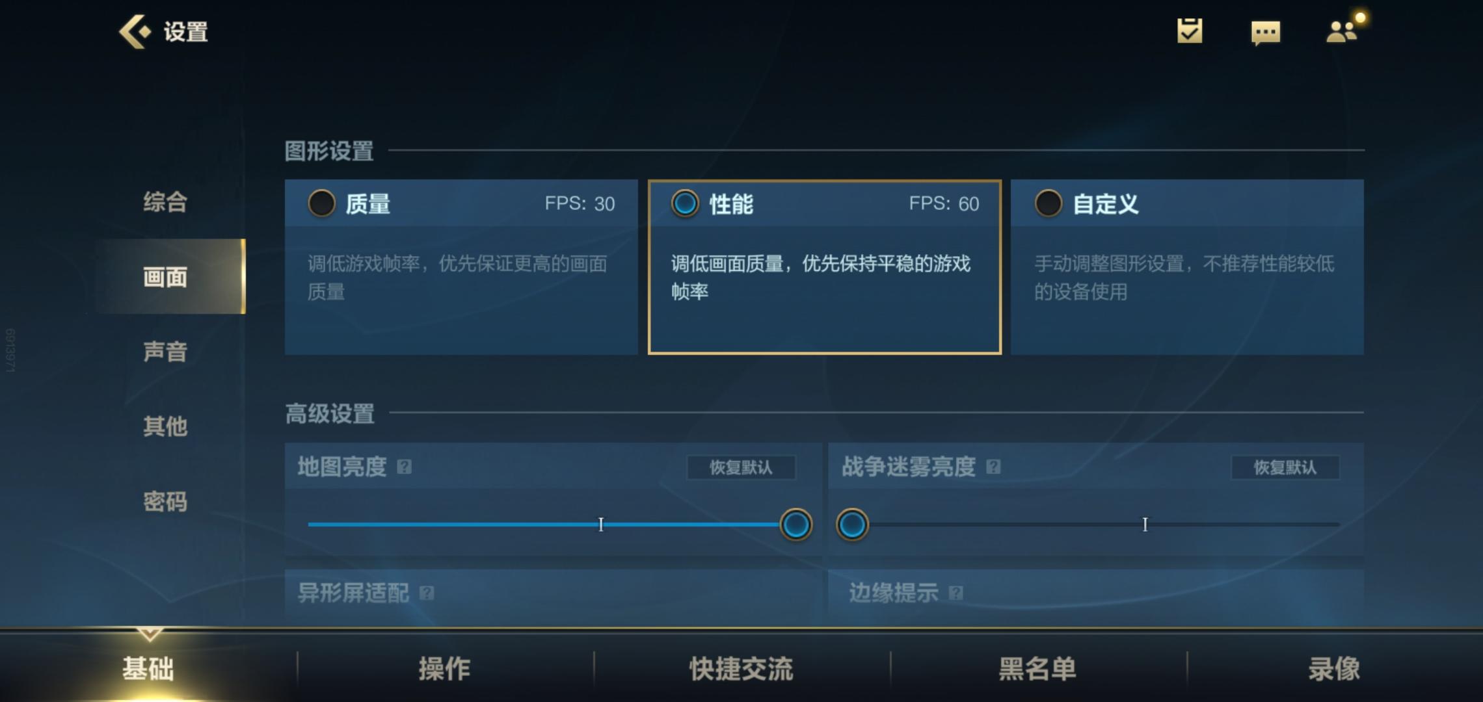Open the task checklist icon
Screen dimensions: 1483x702
click(x=1190, y=31)
